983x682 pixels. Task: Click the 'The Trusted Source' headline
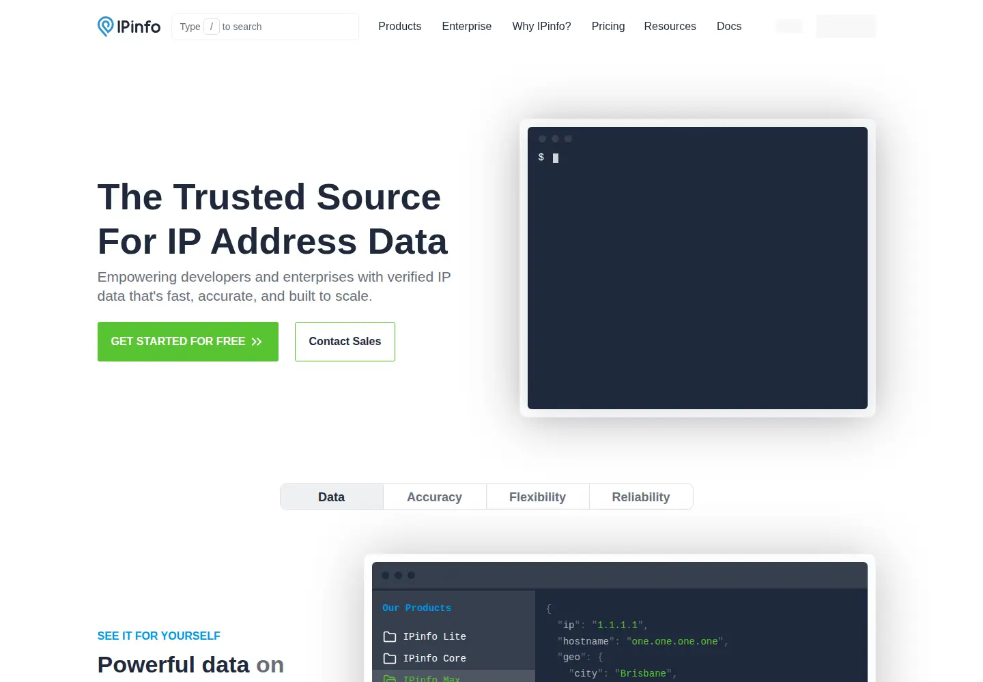click(x=269, y=197)
